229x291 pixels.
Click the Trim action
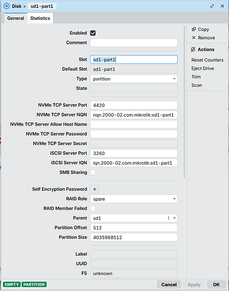(196, 77)
